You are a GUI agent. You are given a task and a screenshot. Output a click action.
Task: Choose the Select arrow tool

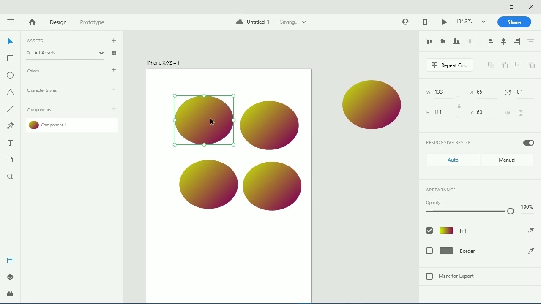pos(10,41)
